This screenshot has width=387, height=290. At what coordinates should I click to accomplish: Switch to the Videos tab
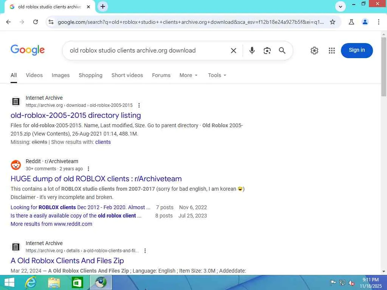pos(34,75)
